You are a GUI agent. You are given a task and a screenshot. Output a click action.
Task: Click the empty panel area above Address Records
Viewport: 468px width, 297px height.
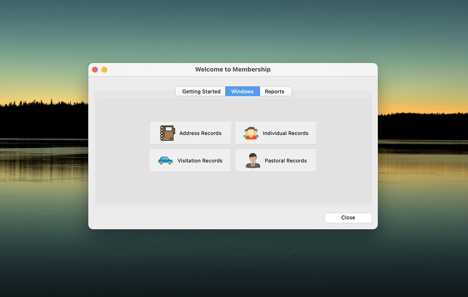[x=190, y=110]
